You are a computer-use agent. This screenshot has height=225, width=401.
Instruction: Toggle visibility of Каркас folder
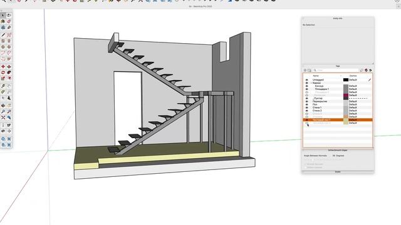click(307, 83)
